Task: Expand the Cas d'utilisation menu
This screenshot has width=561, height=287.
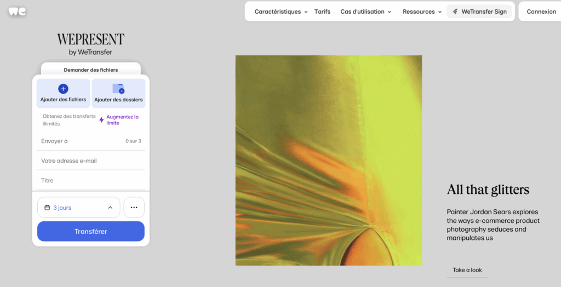Action: 365,12
